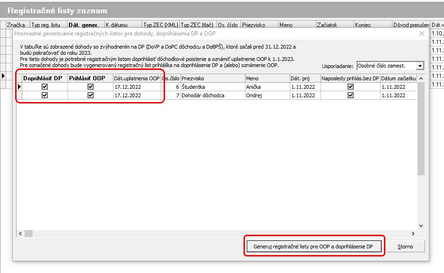This screenshot has width=444, height=273.
Task: Toggle Naposledy prihlás.bez DP for Anička
Action: [x=350, y=87]
